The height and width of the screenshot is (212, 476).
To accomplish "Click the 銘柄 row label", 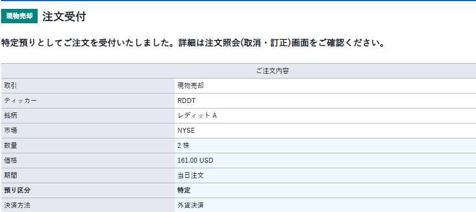I will coord(11,116).
